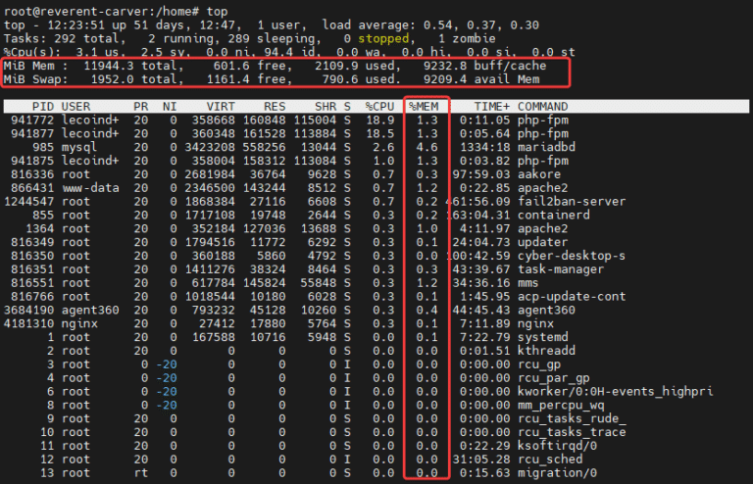This screenshot has height=484, width=753.
Task: Click the 18.5 %CPU value
Action: coord(379,133)
